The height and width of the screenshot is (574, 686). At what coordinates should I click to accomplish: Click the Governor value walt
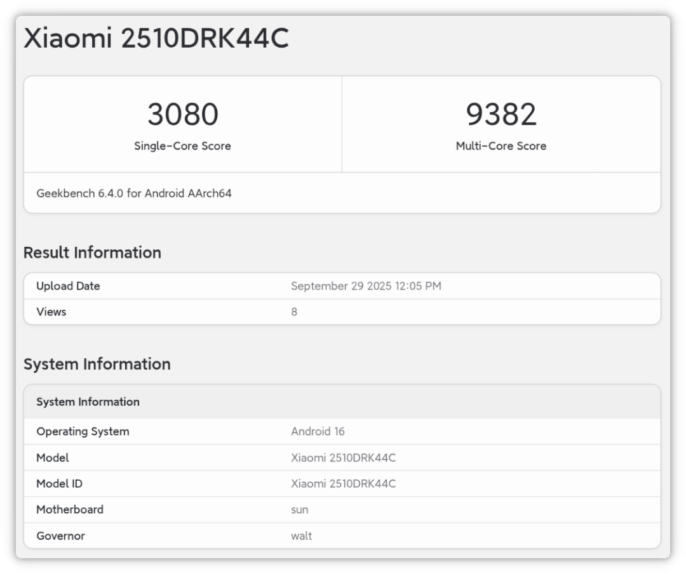(301, 536)
